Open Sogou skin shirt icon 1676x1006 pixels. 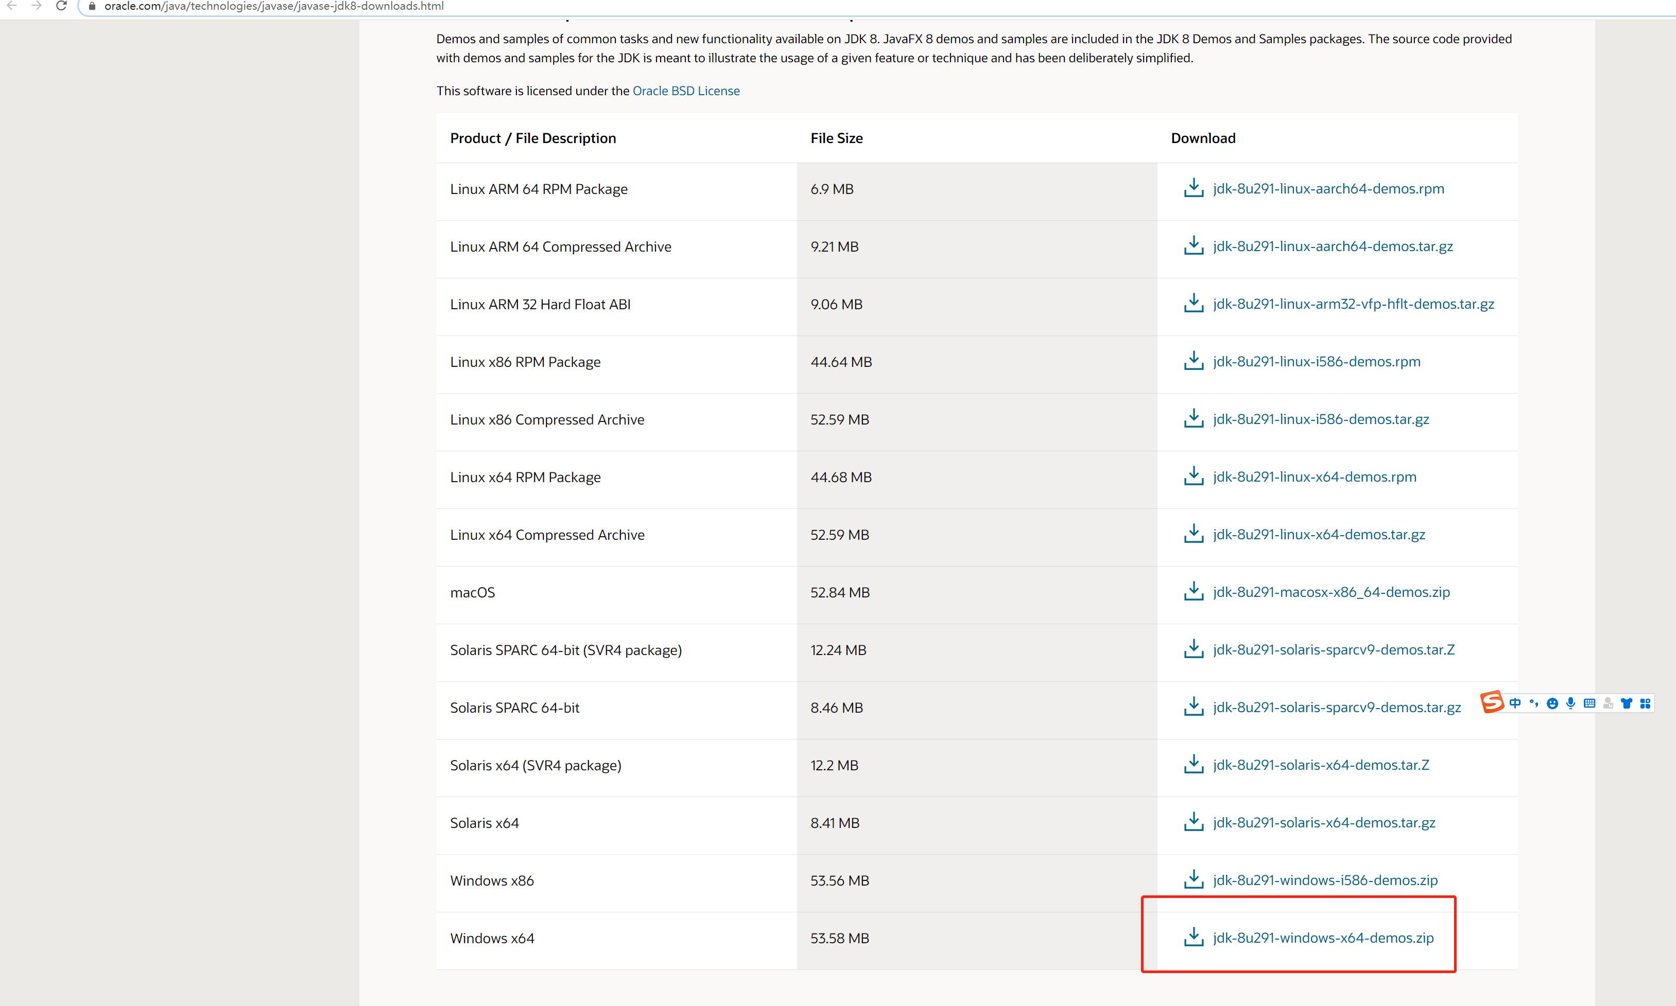coord(1627,703)
